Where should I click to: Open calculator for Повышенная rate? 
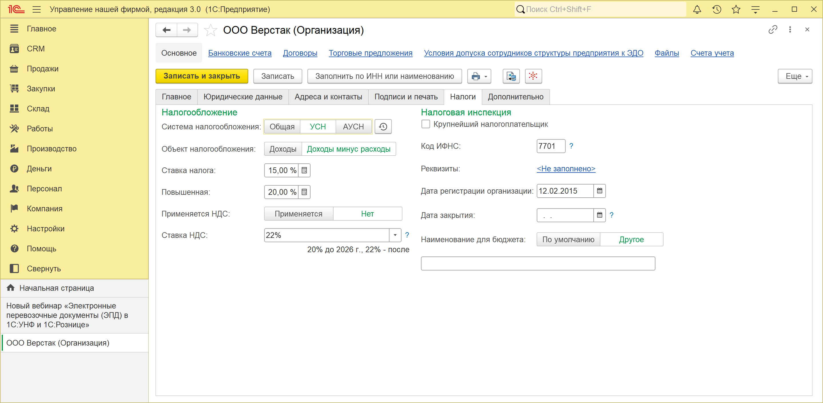(304, 192)
